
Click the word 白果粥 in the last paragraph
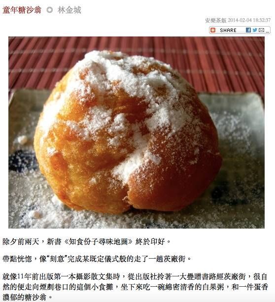[213, 287]
